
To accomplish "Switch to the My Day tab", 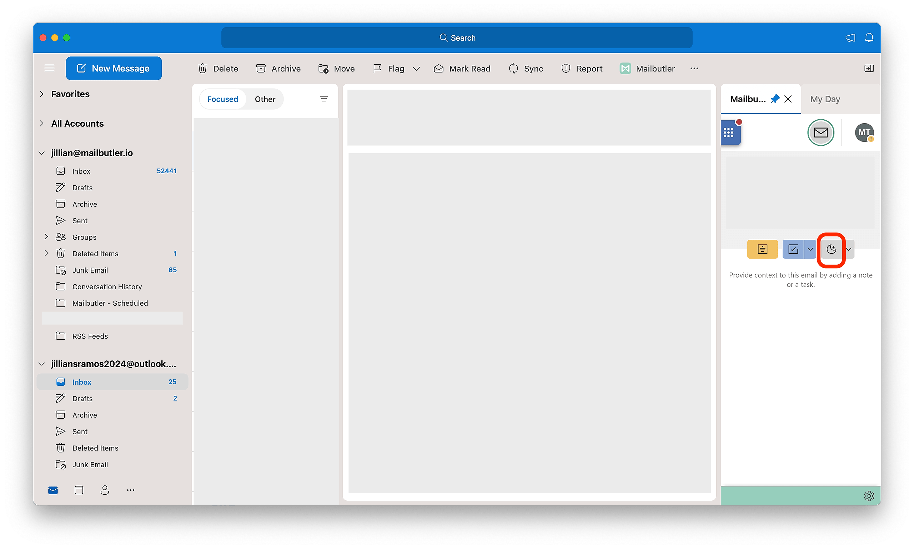I will point(825,99).
